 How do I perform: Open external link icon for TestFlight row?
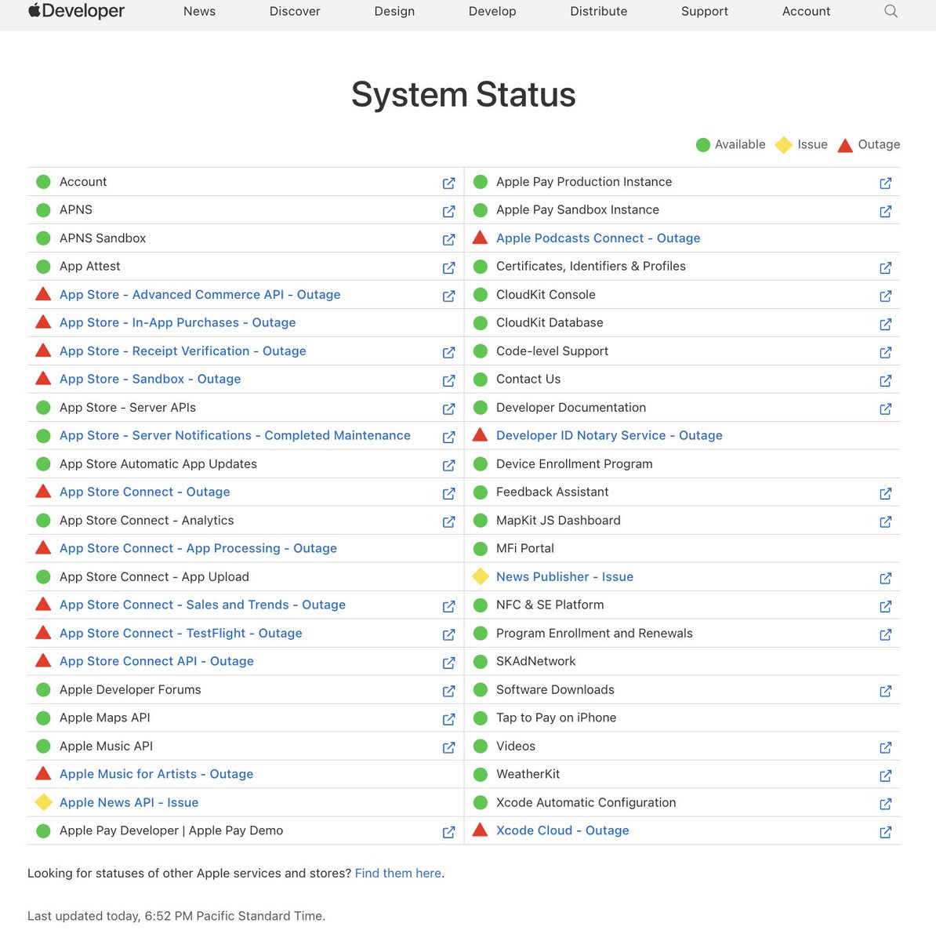click(x=448, y=634)
